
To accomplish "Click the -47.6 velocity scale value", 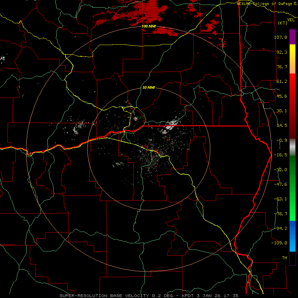I will pos(280,184).
